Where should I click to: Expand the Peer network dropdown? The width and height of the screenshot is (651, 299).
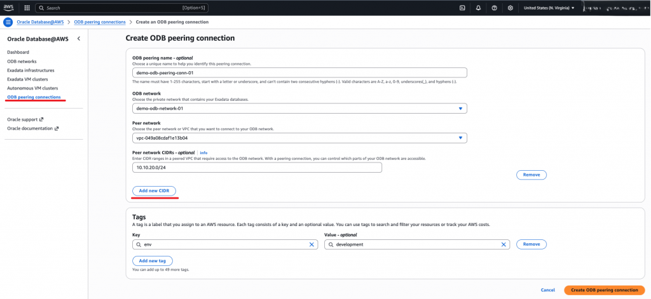tap(460, 138)
